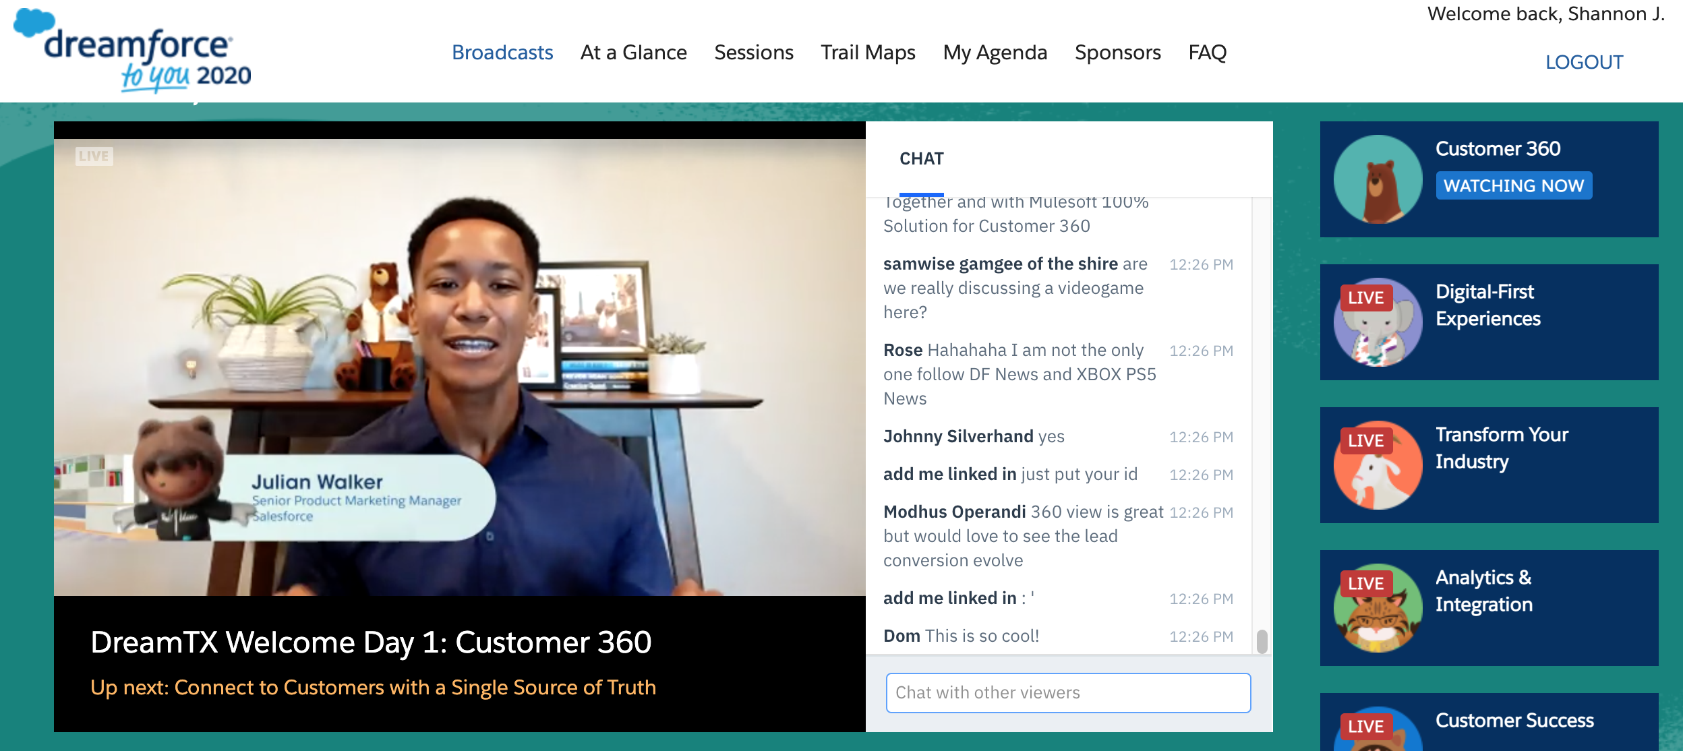Open the Customer 360 channel title
Screen dimensions: 1683x751
coord(1498,148)
